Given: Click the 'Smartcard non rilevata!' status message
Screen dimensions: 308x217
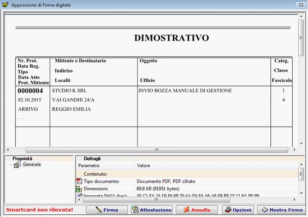Looking at the screenshot, I should coord(39,210).
